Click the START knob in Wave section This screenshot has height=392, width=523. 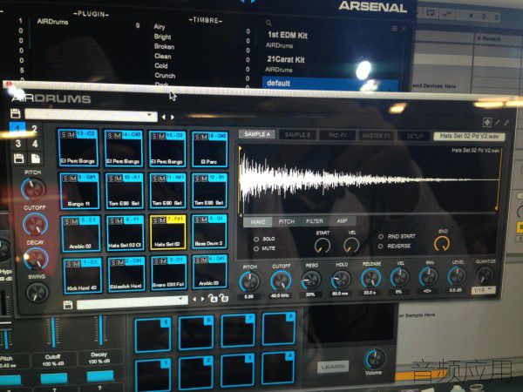click(x=323, y=246)
